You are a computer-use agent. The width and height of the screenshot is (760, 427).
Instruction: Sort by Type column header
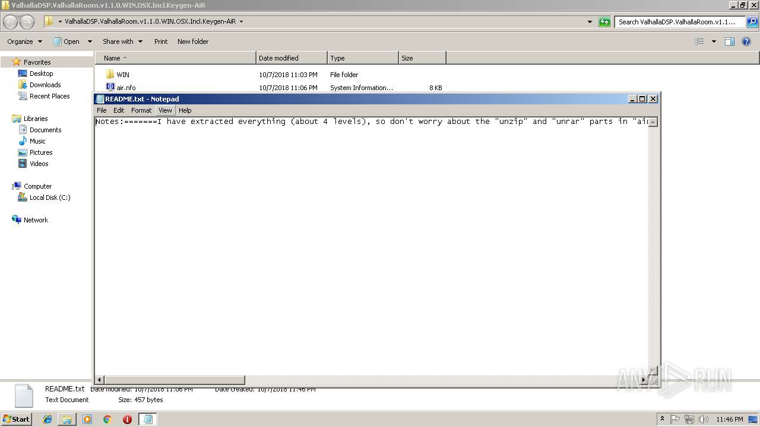coord(363,58)
